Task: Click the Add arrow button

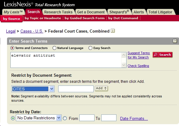Action: pos(101,89)
